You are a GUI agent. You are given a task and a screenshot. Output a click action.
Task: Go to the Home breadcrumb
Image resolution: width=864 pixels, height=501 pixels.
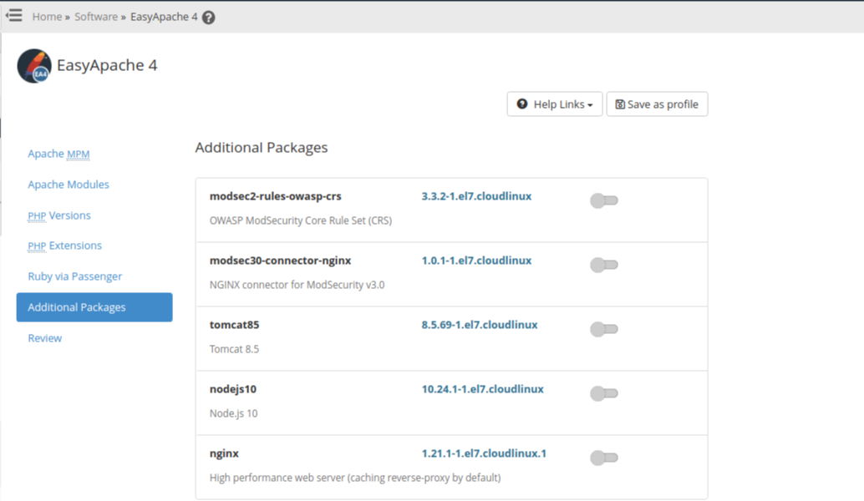[47, 17]
